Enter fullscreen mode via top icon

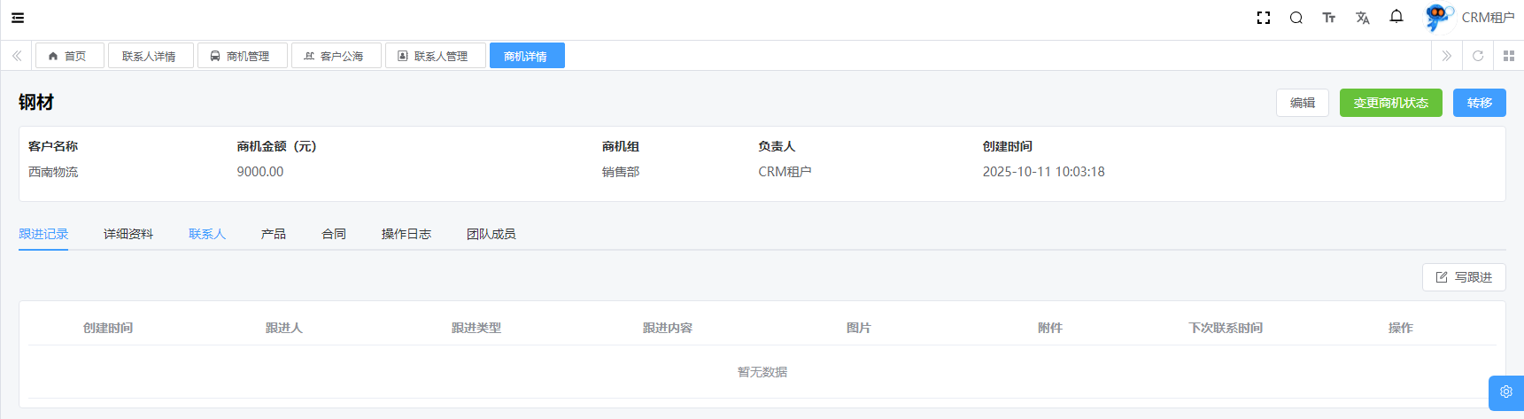[1264, 18]
